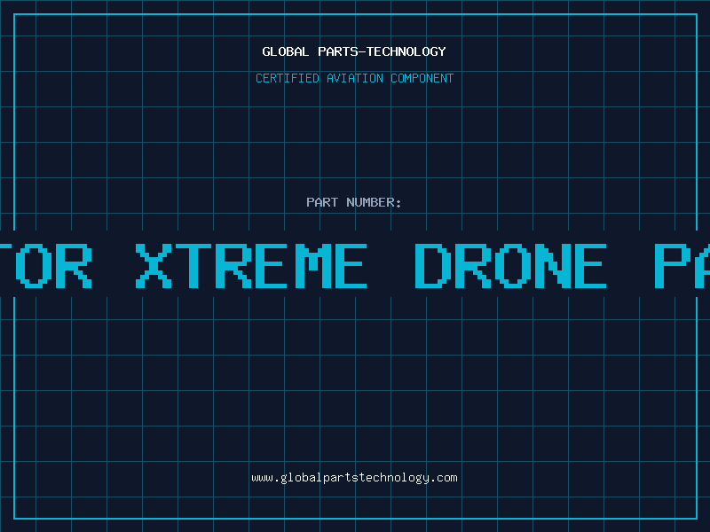Click the letter X of XTREME
This screenshot has width=710, height=532.
tap(154, 266)
